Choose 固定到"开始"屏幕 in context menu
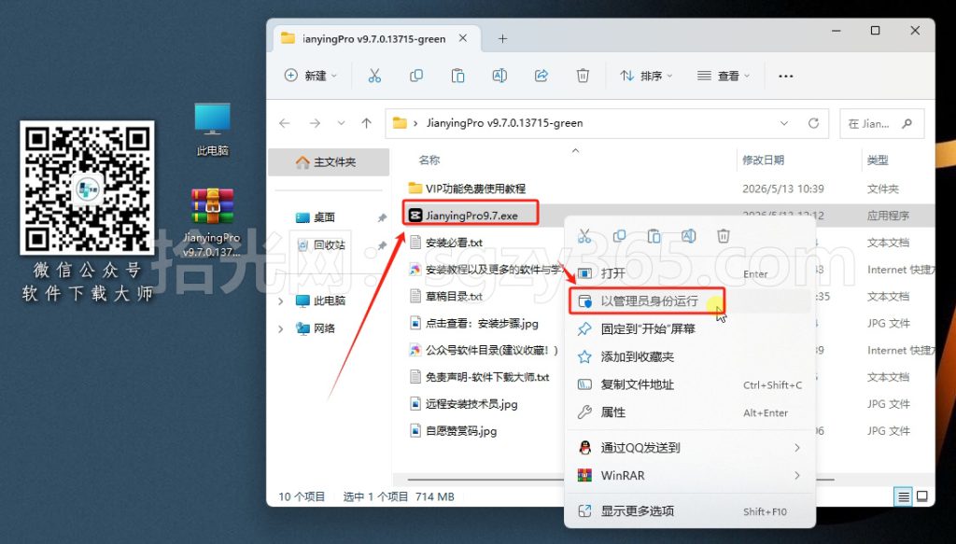Viewport: 956px width, 544px height. 690,329
